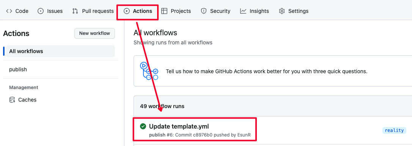The image size is (412, 146).
Task: Click the Projects table icon
Action: point(164,11)
